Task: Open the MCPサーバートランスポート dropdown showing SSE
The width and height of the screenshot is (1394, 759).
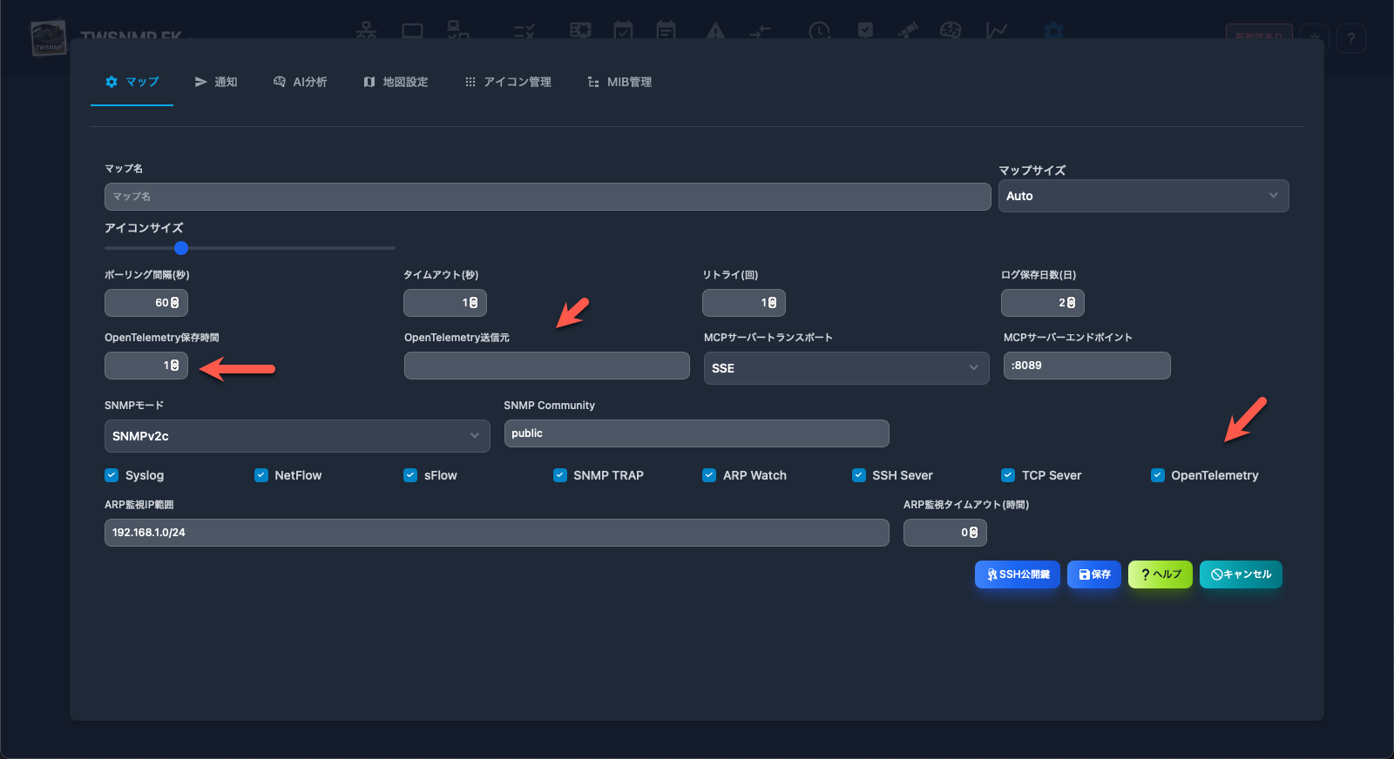Action: [x=846, y=368]
